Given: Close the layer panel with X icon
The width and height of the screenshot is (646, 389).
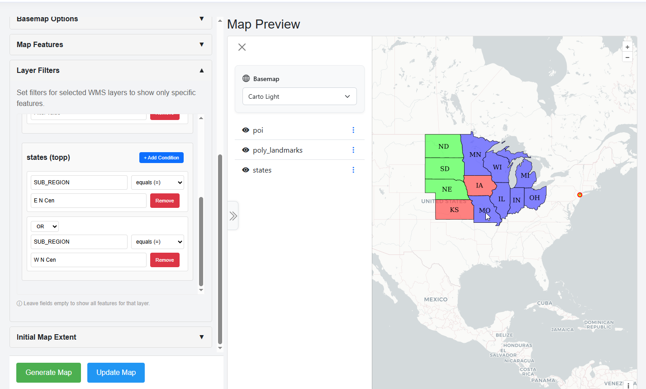Looking at the screenshot, I should tap(242, 47).
